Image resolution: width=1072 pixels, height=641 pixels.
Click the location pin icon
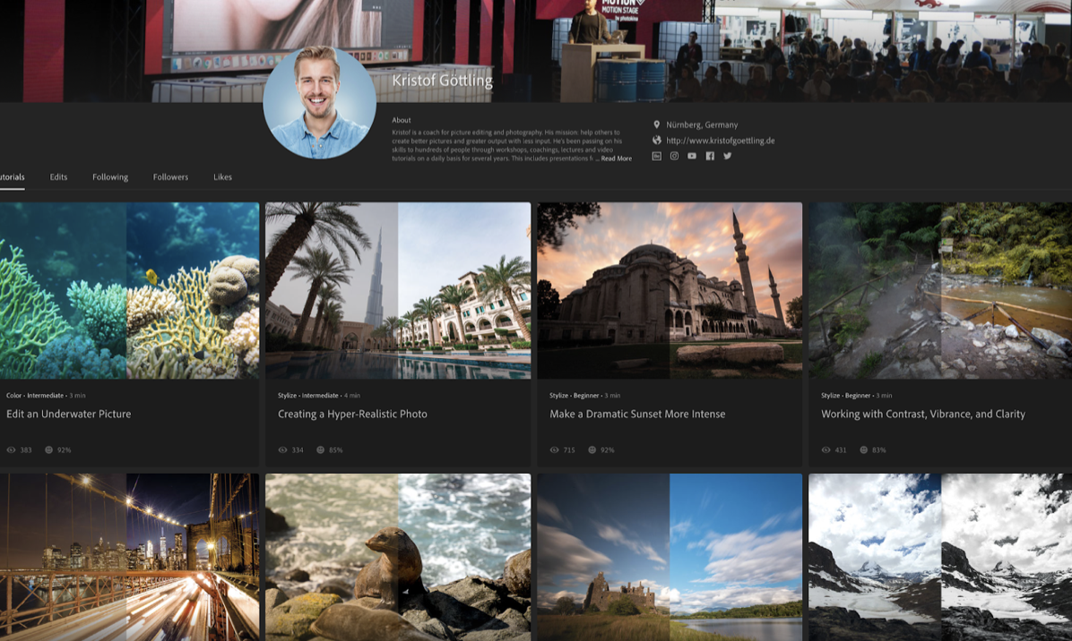[656, 125]
